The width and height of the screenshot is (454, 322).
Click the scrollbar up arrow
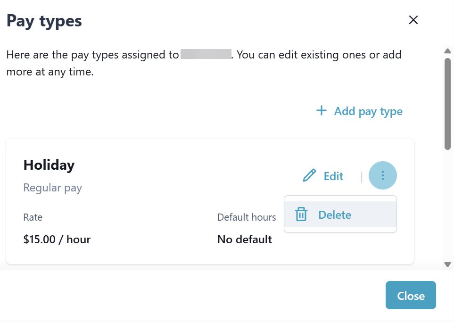(448, 51)
